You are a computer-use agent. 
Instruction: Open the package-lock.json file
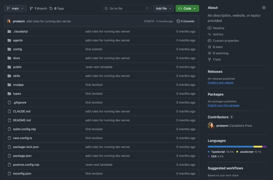(x=26, y=147)
